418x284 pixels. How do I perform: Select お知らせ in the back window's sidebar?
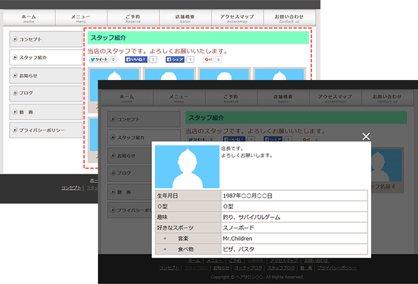click(x=46, y=76)
